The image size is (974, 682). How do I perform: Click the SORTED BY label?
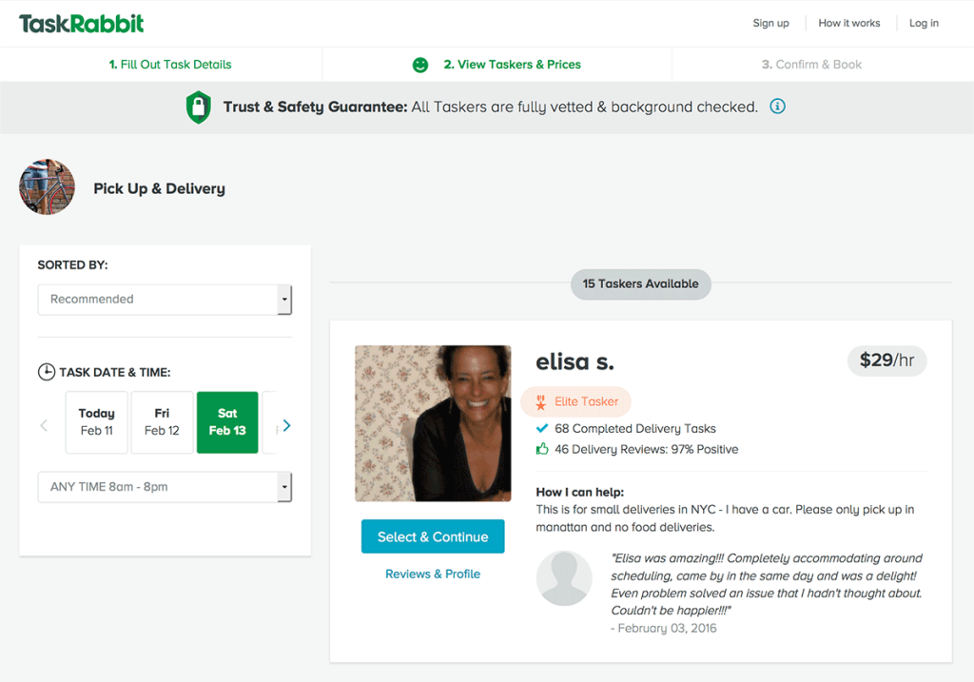click(72, 265)
